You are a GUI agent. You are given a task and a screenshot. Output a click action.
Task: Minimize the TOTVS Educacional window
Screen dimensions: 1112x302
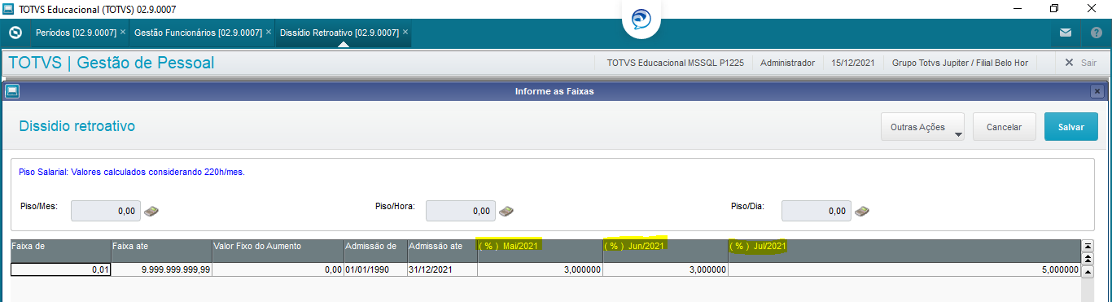pos(1018,9)
